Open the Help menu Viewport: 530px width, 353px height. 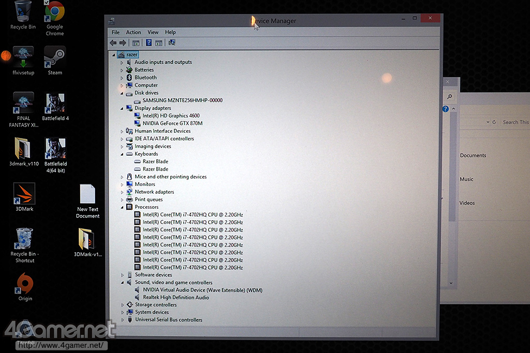pyautogui.click(x=170, y=33)
